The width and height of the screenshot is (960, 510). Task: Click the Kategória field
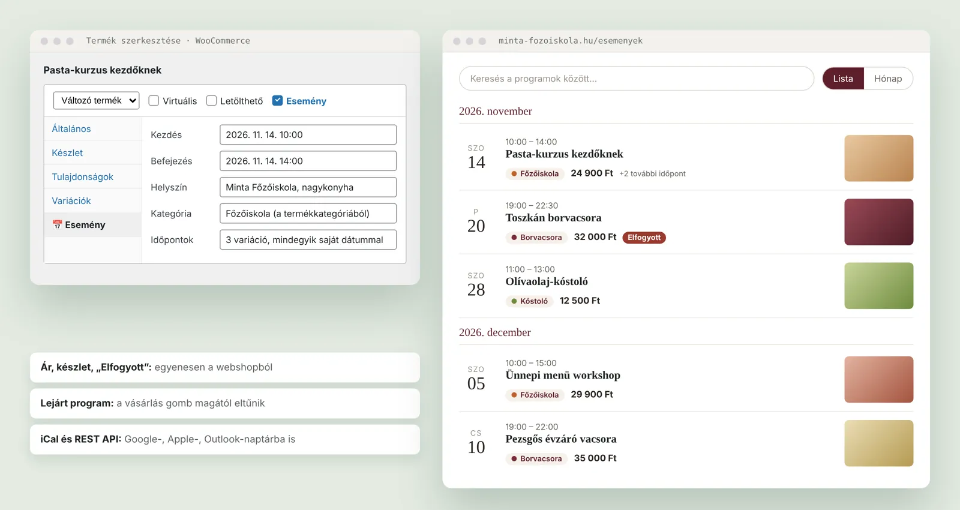click(308, 214)
